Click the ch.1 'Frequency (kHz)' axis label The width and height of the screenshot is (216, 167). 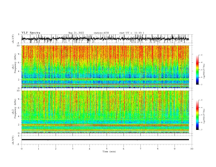pos(15,64)
